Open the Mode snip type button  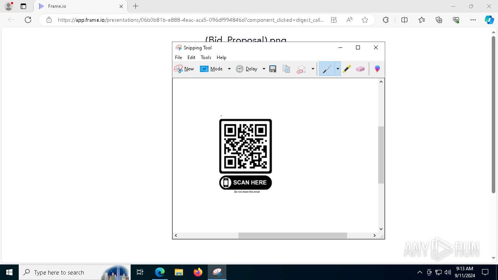pos(211,69)
